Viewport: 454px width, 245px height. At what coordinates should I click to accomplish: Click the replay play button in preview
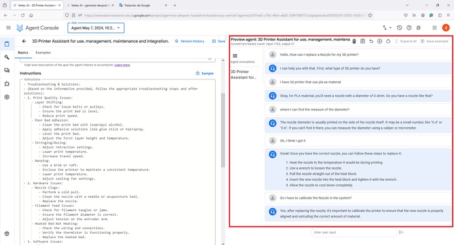(380, 42)
